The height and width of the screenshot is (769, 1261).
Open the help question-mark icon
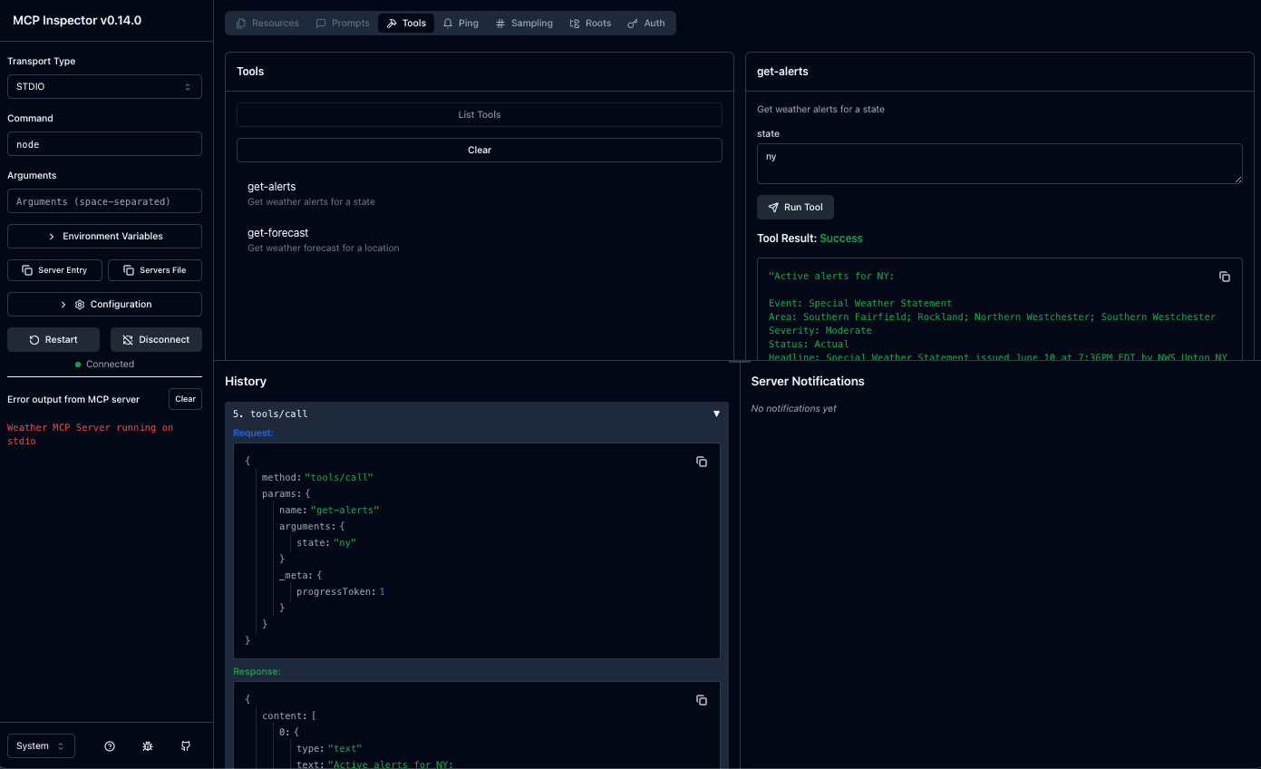pos(110,746)
